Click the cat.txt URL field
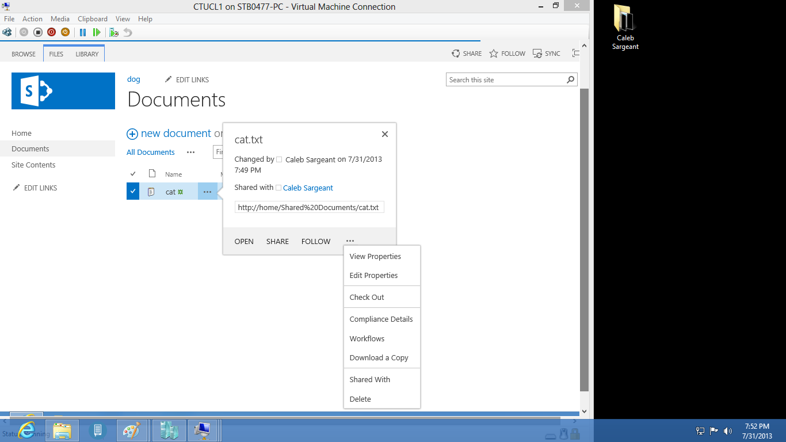Viewport: 786px width, 442px height. click(x=310, y=207)
